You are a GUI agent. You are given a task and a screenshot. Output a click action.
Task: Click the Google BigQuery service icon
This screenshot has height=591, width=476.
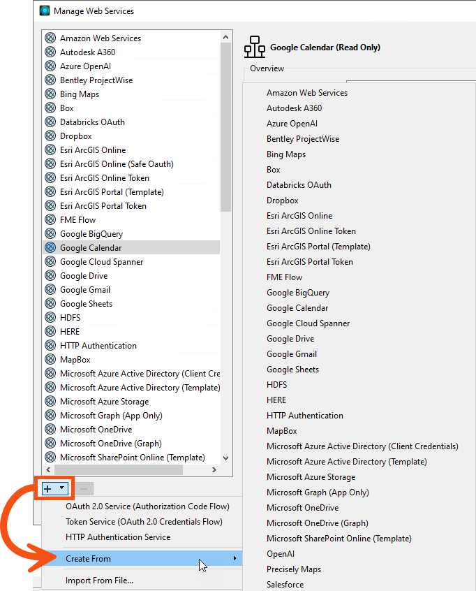[50, 233]
